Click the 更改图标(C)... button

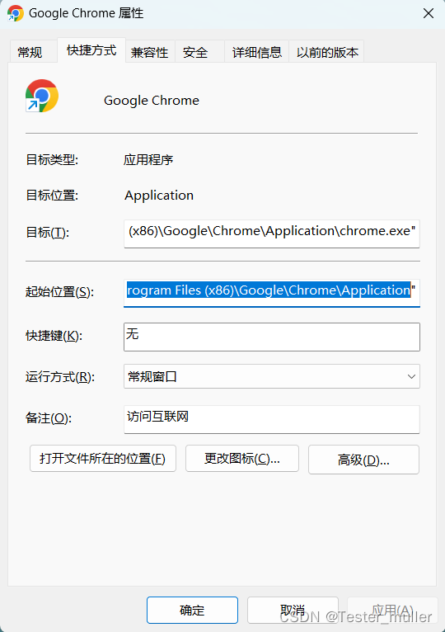[x=242, y=458]
